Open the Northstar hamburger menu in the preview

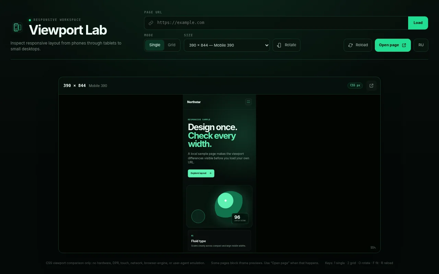(x=249, y=102)
